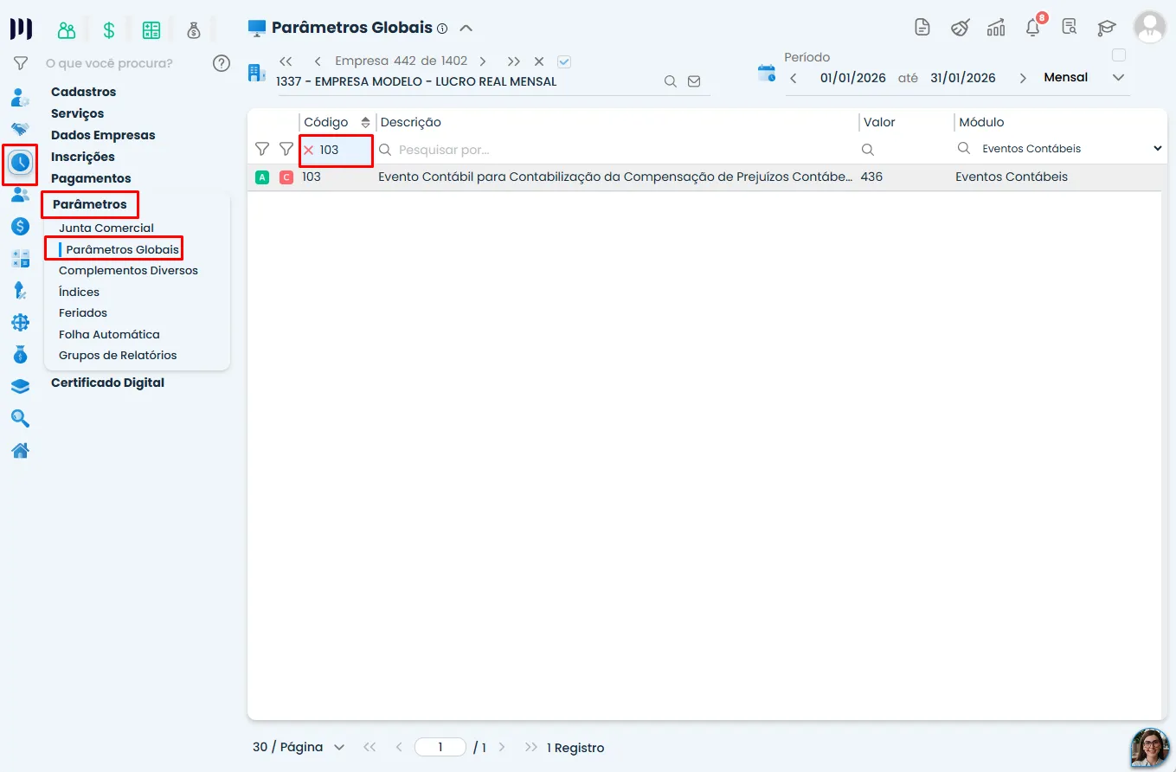
Task: Click the sidebar search box O que você procura
Action: (109, 63)
